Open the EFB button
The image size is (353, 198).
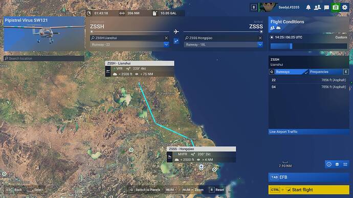[308, 178]
